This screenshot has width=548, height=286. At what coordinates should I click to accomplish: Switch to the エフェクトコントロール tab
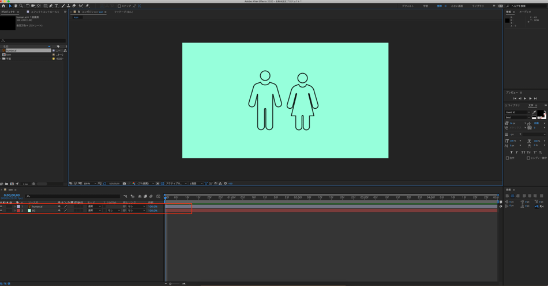point(45,12)
